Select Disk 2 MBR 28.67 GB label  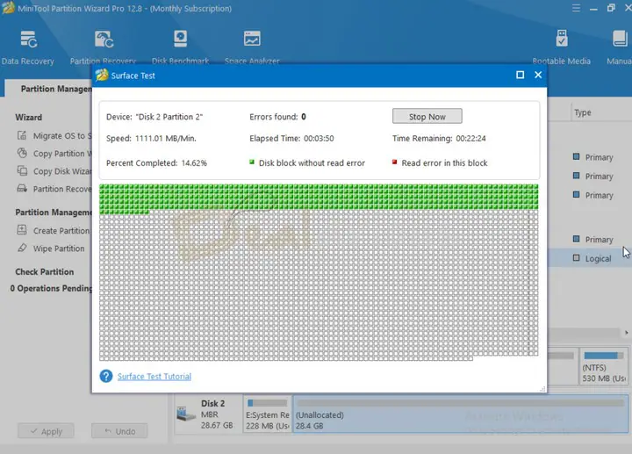point(217,414)
